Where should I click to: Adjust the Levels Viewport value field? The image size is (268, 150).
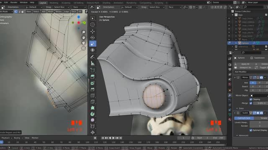pyautogui.click(x=259, y=122)
